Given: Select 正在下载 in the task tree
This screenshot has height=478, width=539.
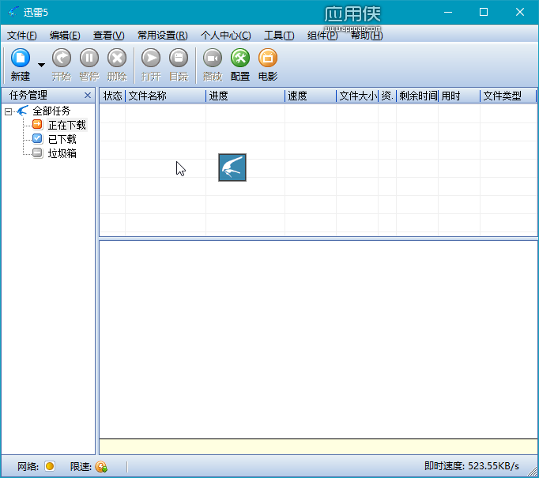Looking at the screenshot, I should [66, 125].
